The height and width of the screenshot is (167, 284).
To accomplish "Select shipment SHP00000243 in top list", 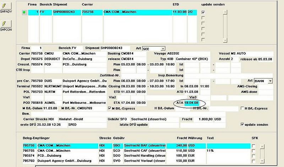I will (x=67, y=12).
